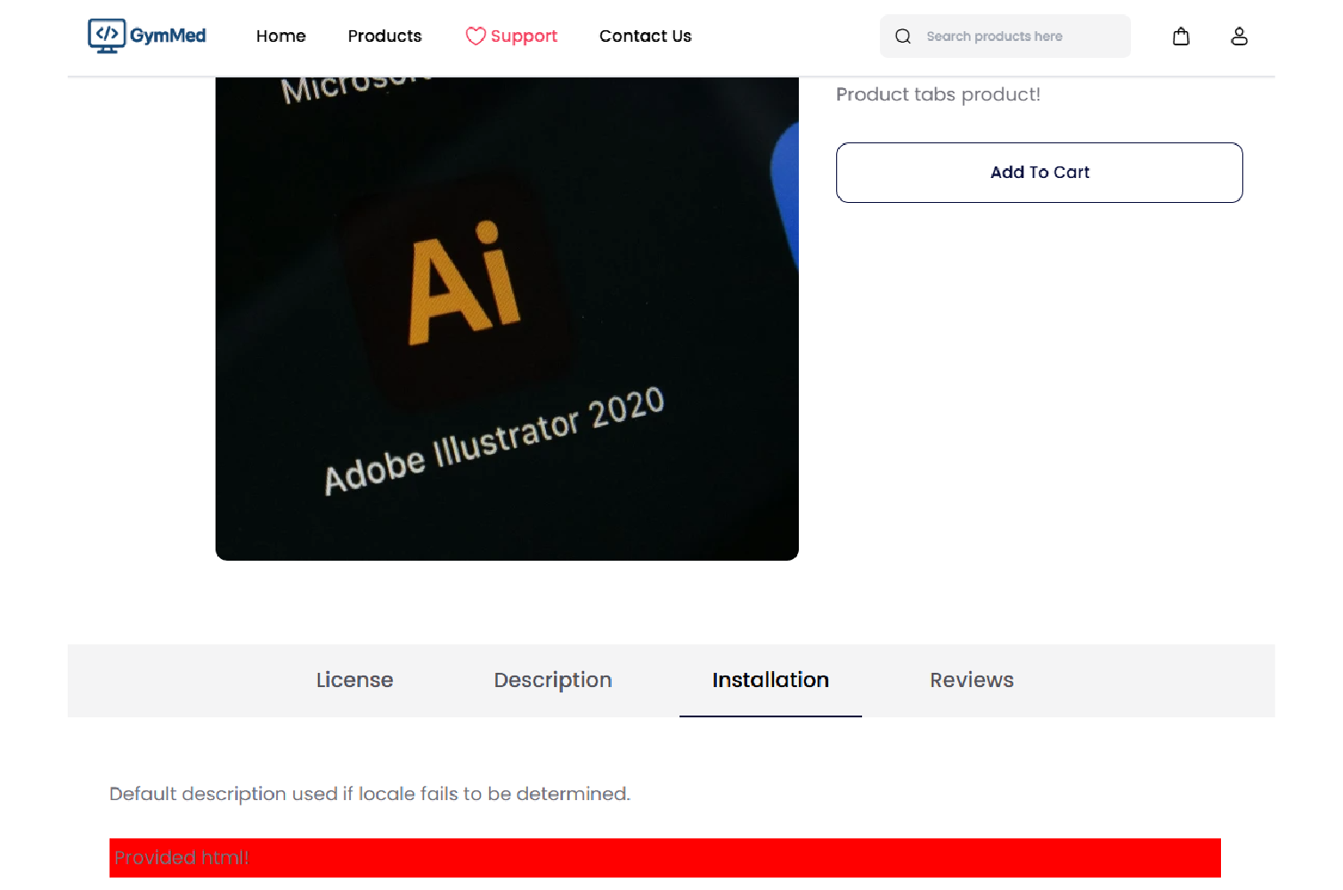Click the red Provided html banner

tap(664, 857)
